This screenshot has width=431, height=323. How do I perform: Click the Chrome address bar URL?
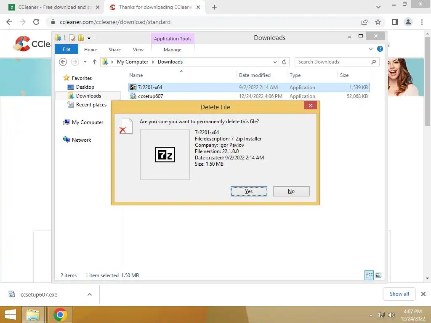pos(115,22)
